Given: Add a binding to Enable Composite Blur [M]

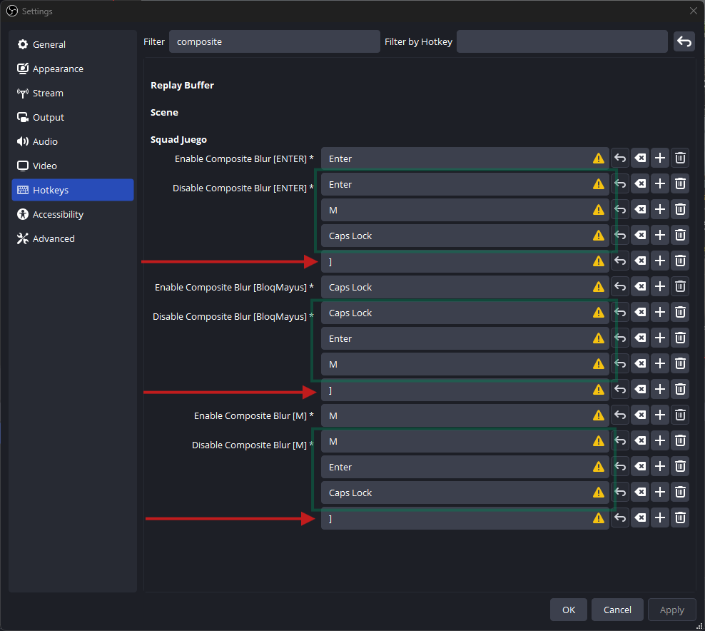Looking at the screenshot, I should [659, 415].
